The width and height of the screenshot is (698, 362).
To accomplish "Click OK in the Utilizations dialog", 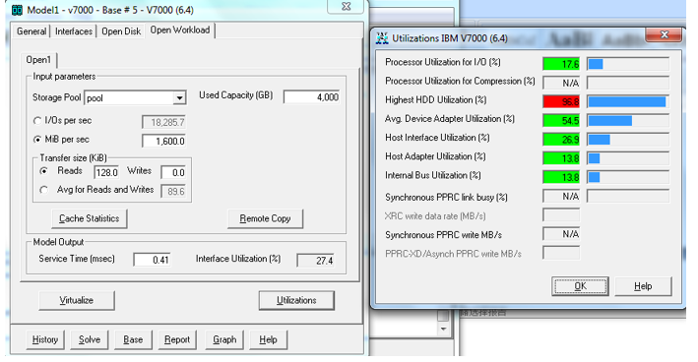I will click(x=580, y=286).
